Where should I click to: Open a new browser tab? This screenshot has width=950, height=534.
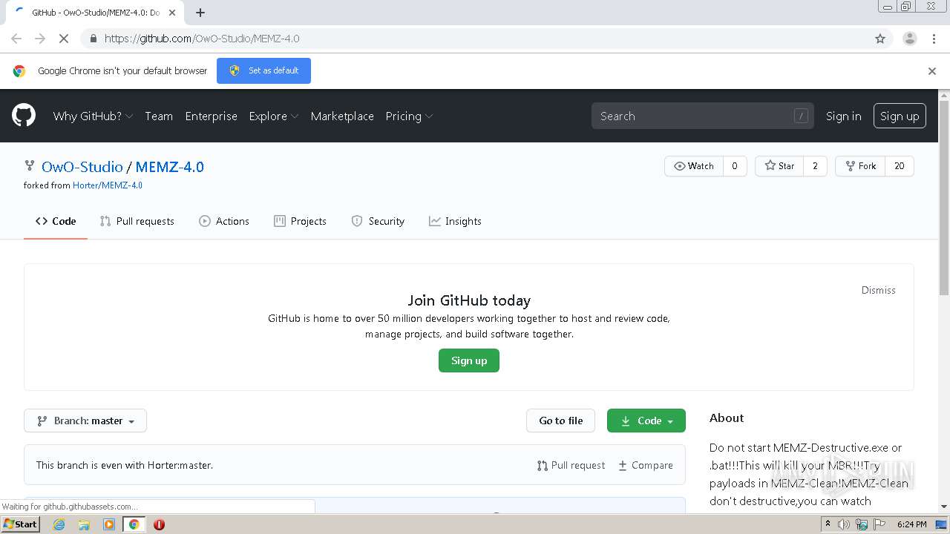(x=200, y=13)
